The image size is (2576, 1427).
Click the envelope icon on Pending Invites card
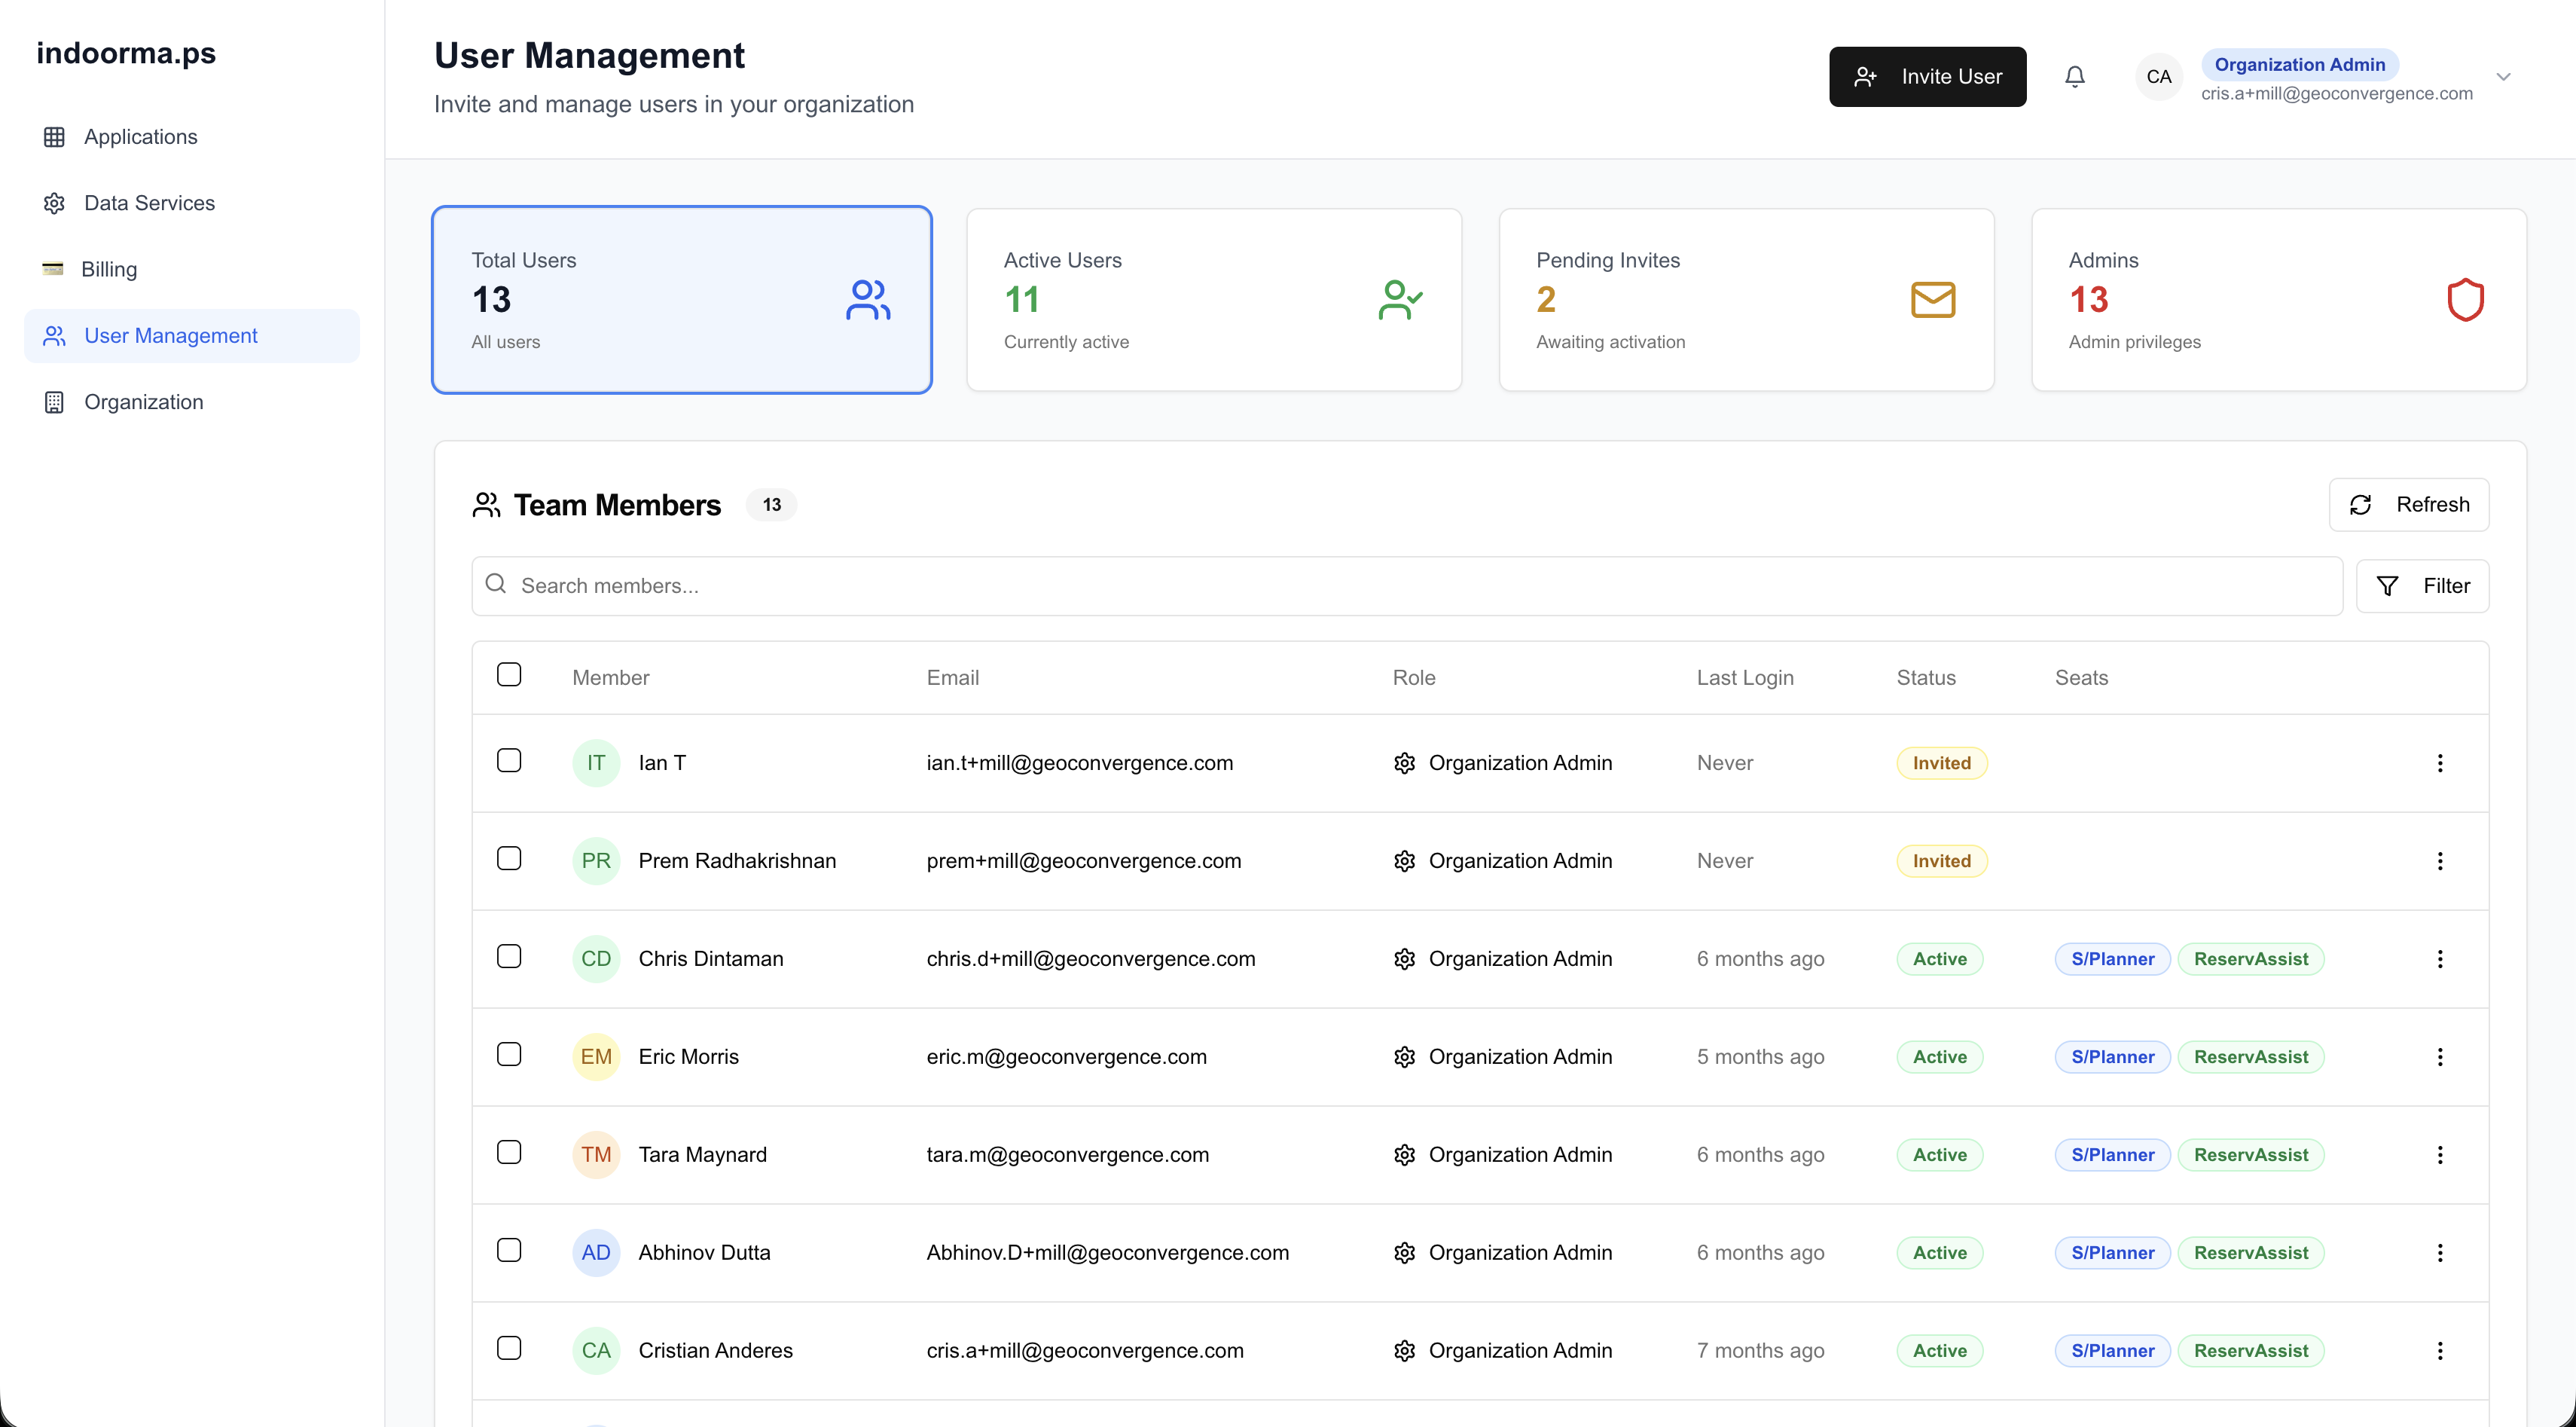[x=1933, y=300]
